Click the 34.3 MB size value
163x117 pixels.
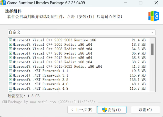[x=139, y=49]
